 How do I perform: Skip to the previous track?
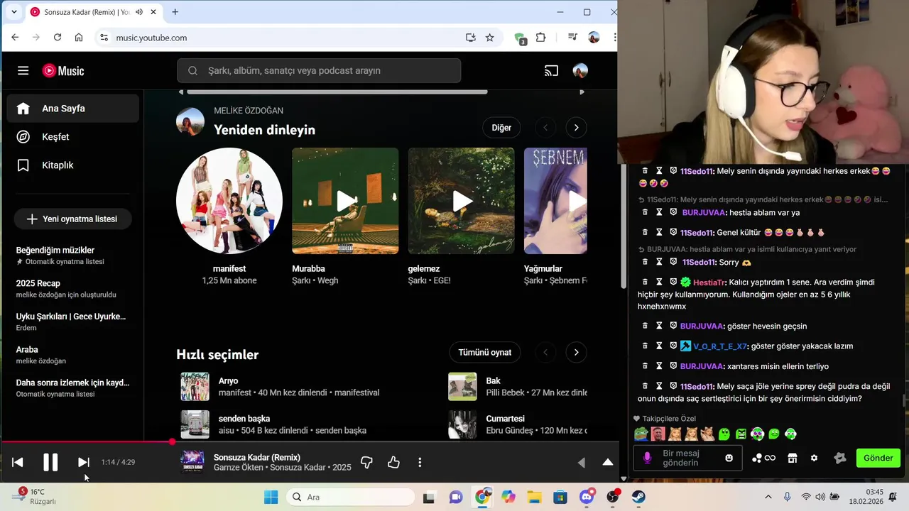pos(18,462)
